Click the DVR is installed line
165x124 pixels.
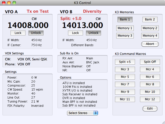point(74,98)
